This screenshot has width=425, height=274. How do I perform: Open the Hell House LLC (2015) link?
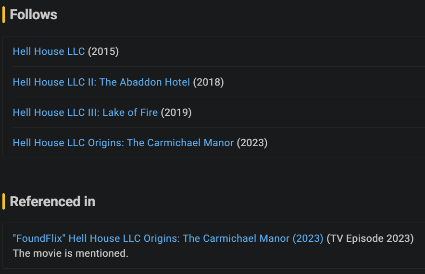[x=49, y=51]
